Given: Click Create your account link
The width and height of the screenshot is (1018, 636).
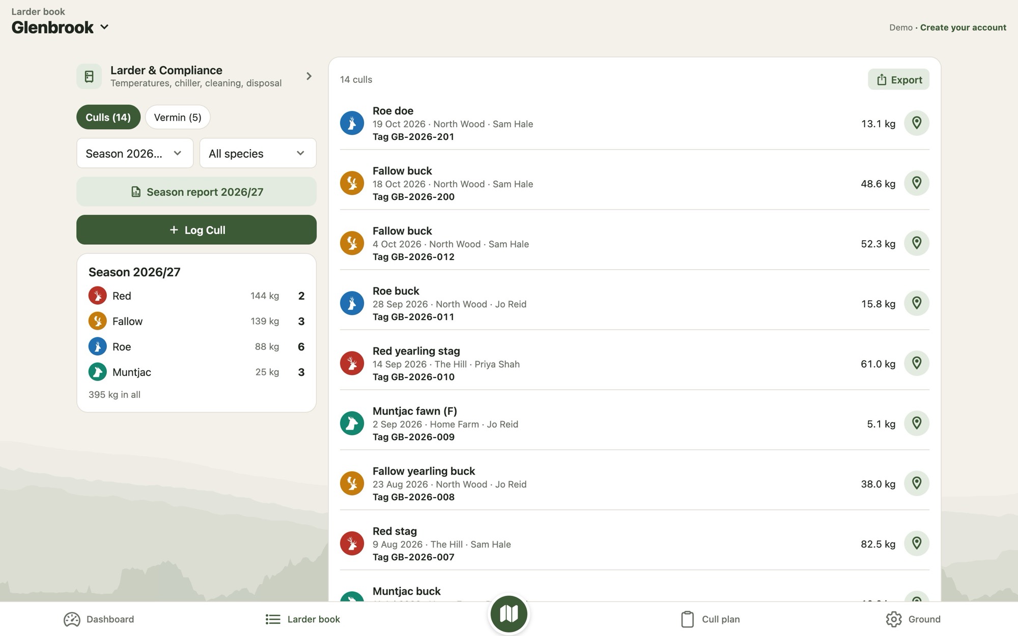Looking at the screenshot, I should coord(963,27).
